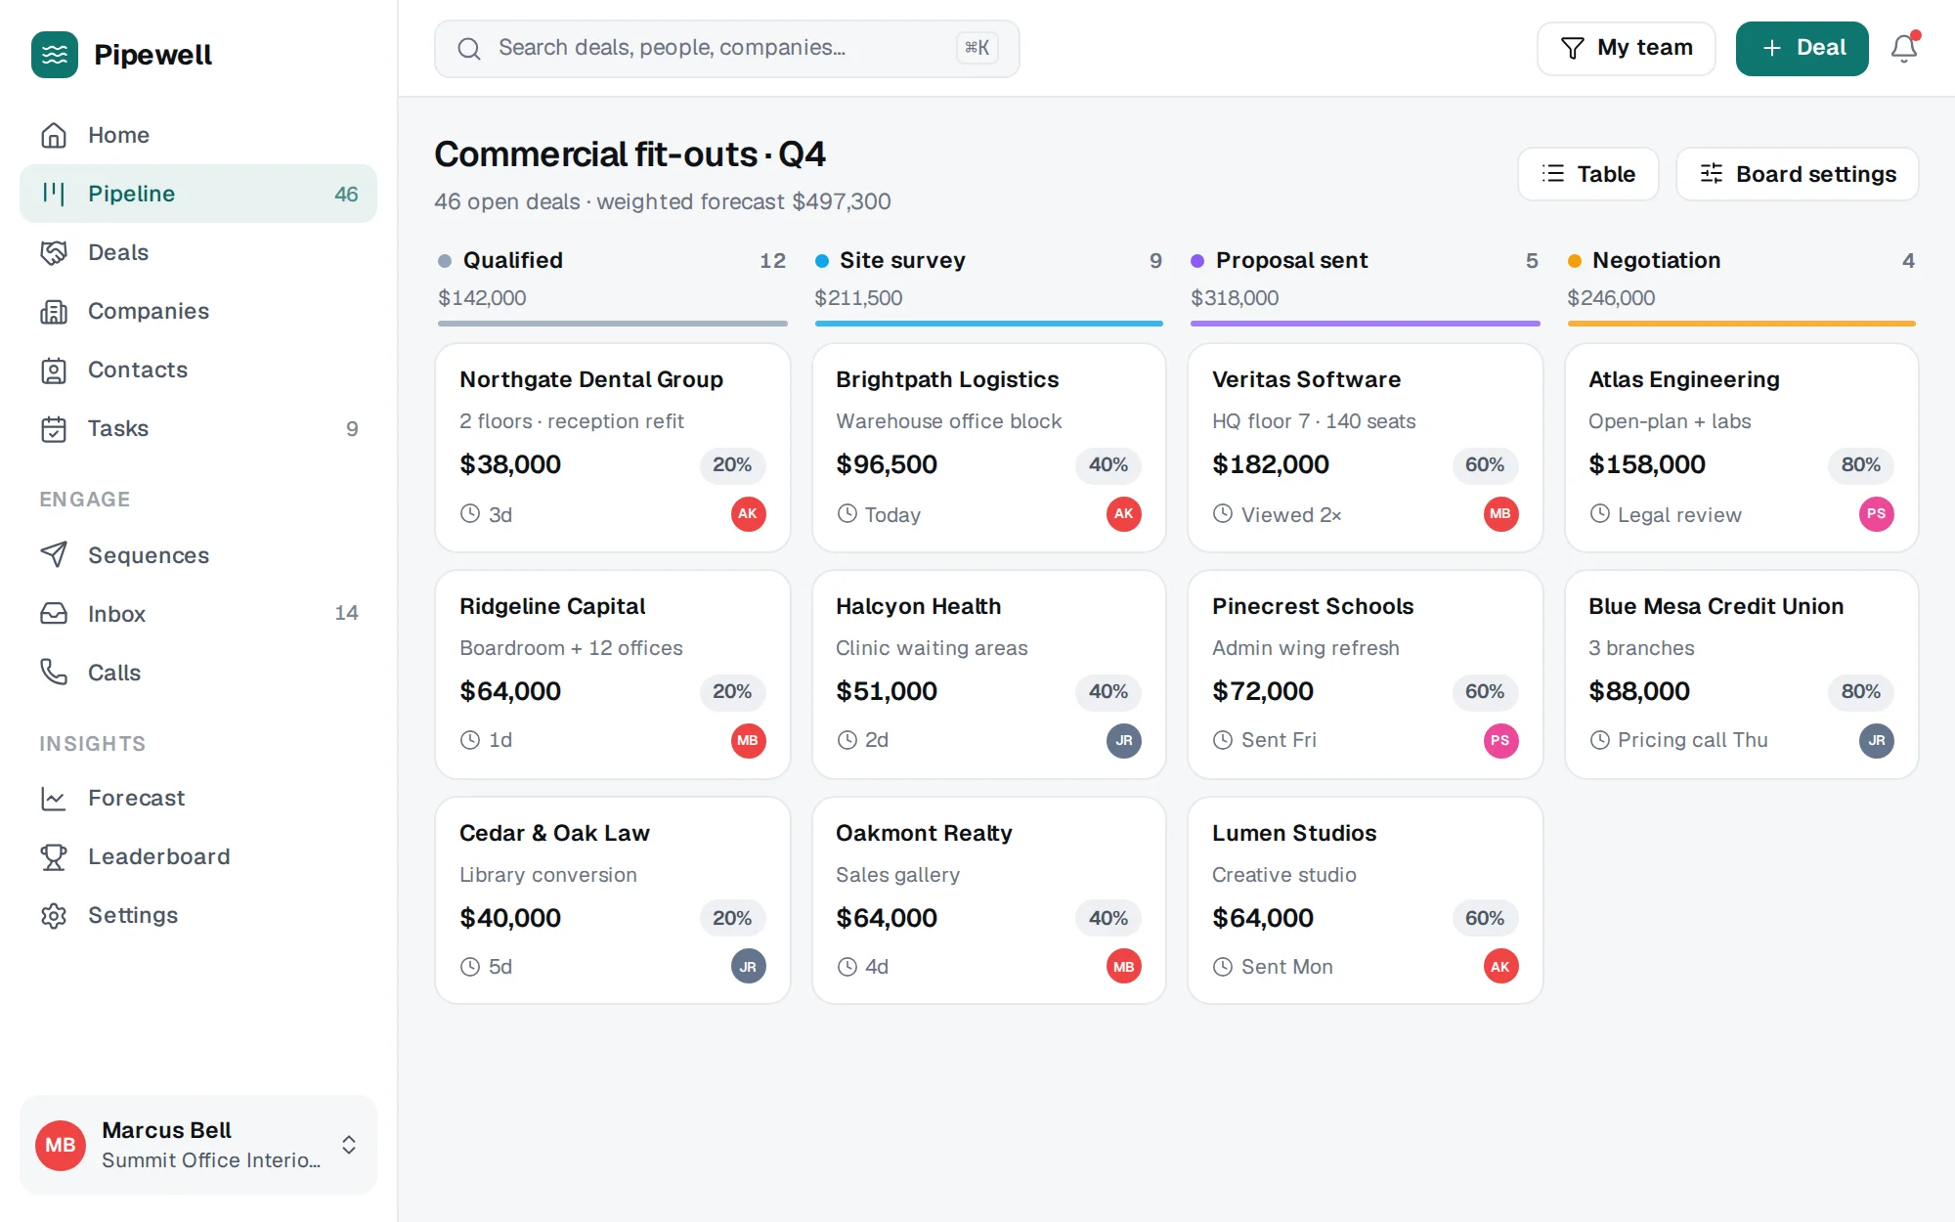Click the Forecast chart icon
The width and height of the screenshot is (1955, 1222).
click(x=54, y=798)
